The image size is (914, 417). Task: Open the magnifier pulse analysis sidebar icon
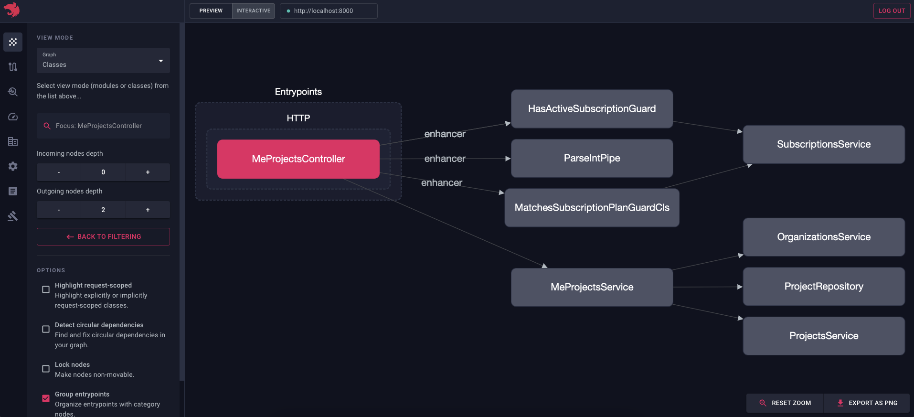click(13, 92)
